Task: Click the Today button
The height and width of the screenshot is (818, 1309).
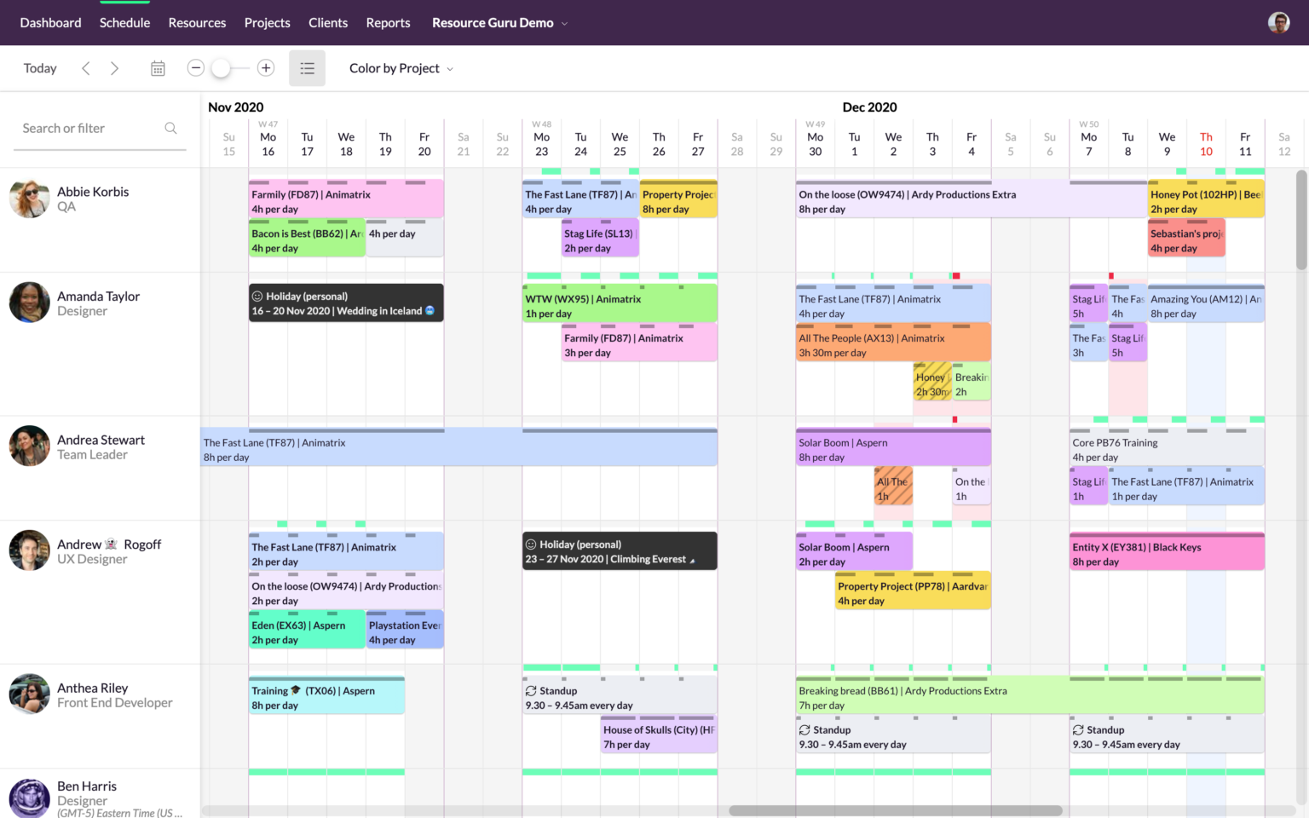Action: click(39, 67)
